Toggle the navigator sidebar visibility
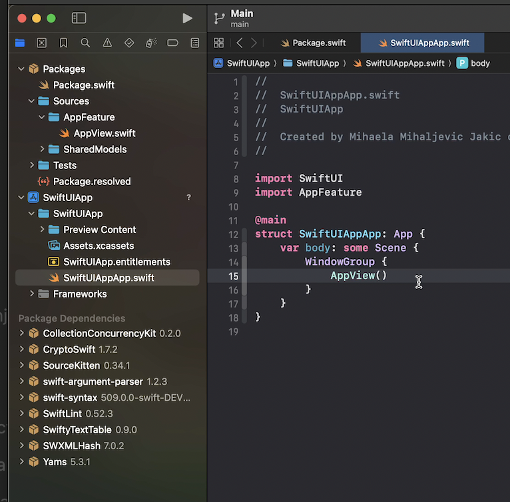 point(79,19)
